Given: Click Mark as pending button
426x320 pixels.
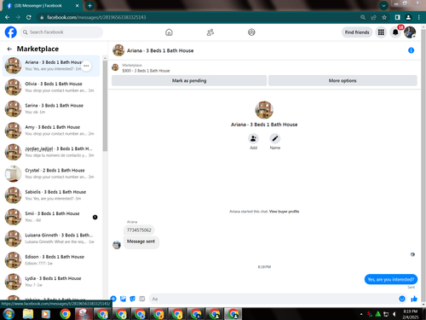Looking at the screenshot, I should click(x=189, y=80).
